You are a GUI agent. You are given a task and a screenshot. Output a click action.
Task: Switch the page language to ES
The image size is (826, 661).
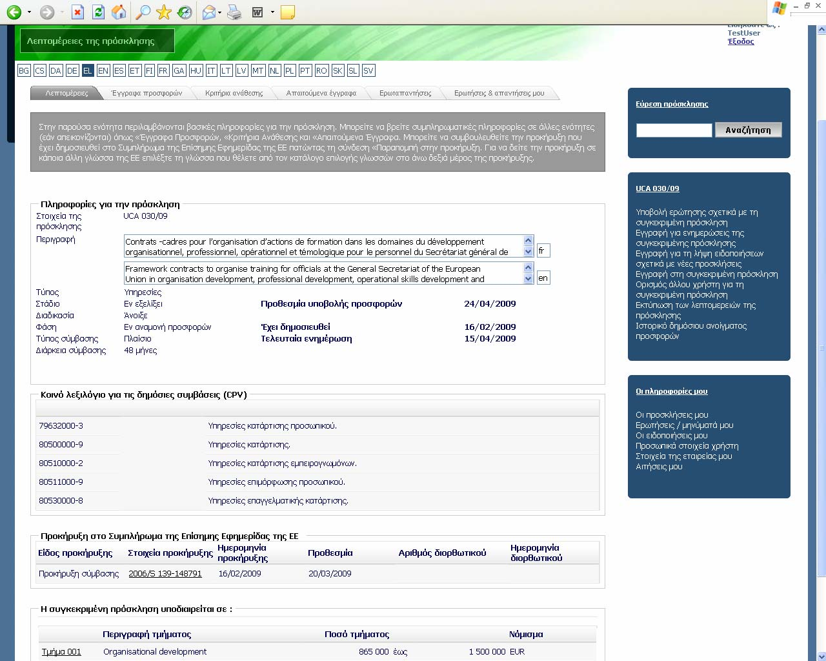pyautogui.click(x=119, y=70)
